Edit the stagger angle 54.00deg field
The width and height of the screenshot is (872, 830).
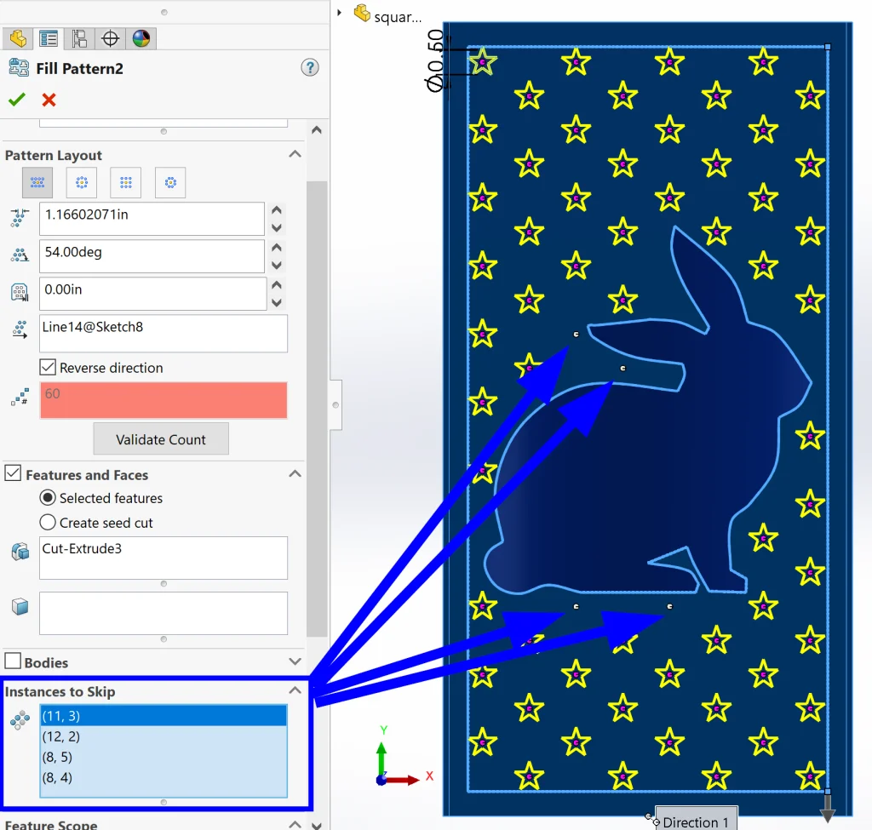[x=152, y=255]
